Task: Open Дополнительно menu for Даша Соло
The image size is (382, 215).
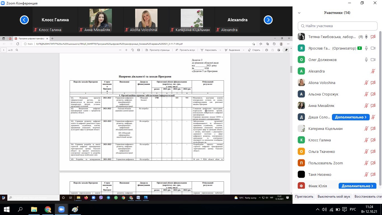Action: coord(350,117)
